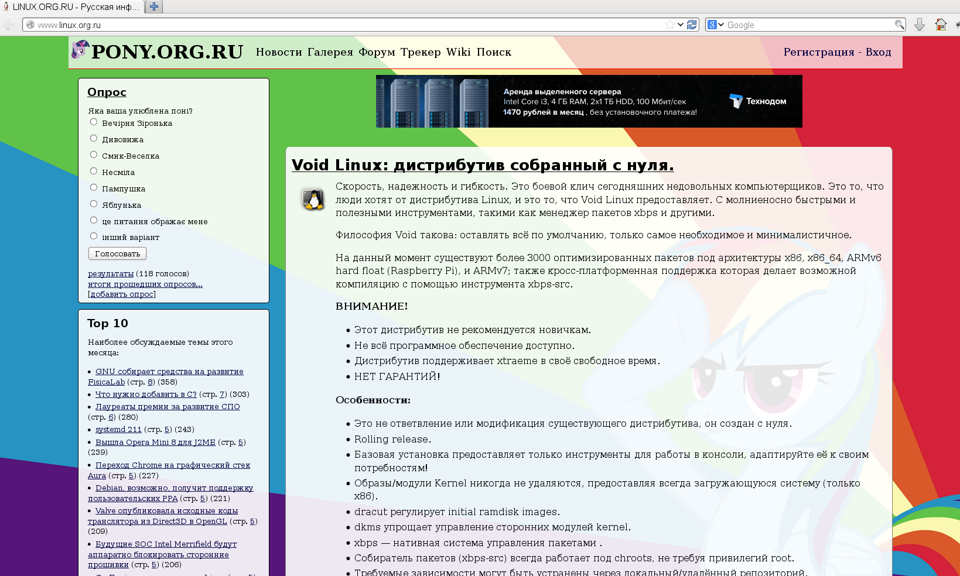
Task: Select poll option Яблунька
Action: click(94, 204)
